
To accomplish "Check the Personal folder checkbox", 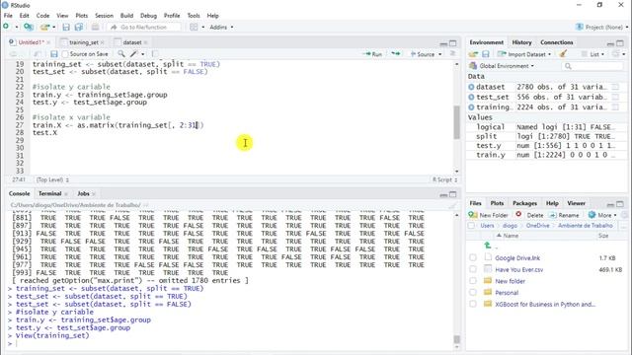I will [x=473, y=293].
